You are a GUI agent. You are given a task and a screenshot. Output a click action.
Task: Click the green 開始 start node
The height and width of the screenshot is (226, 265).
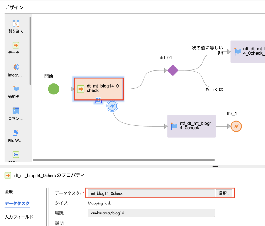54,89
